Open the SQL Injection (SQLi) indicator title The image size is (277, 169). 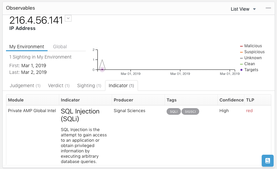[x=80, y=115]
